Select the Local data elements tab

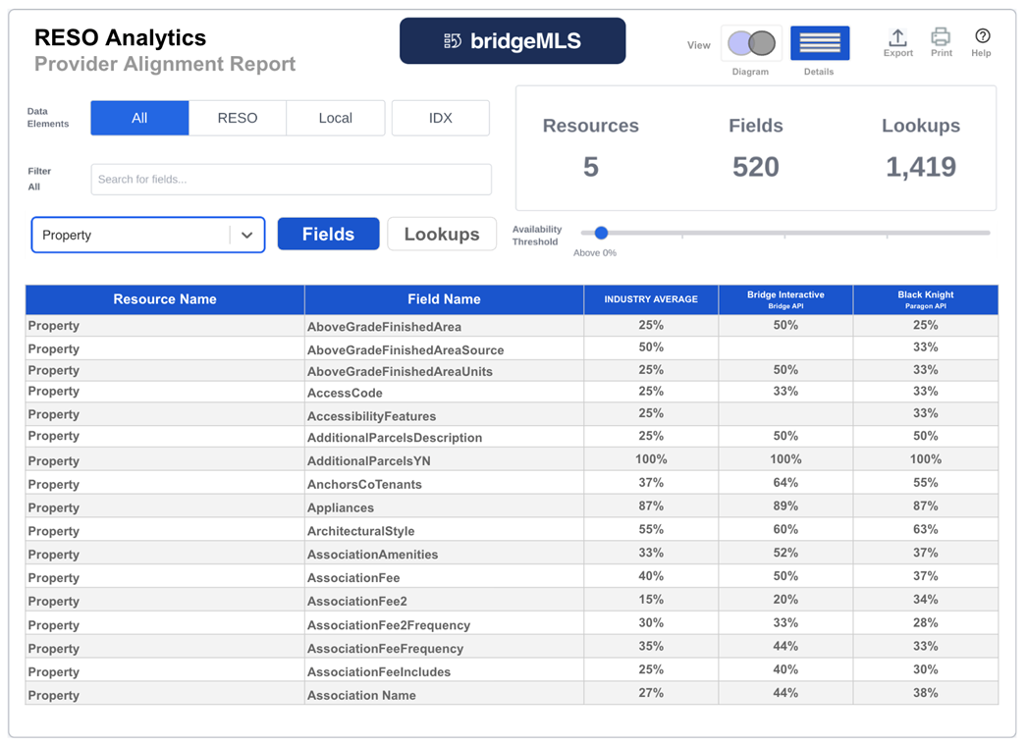coord(336,118)
